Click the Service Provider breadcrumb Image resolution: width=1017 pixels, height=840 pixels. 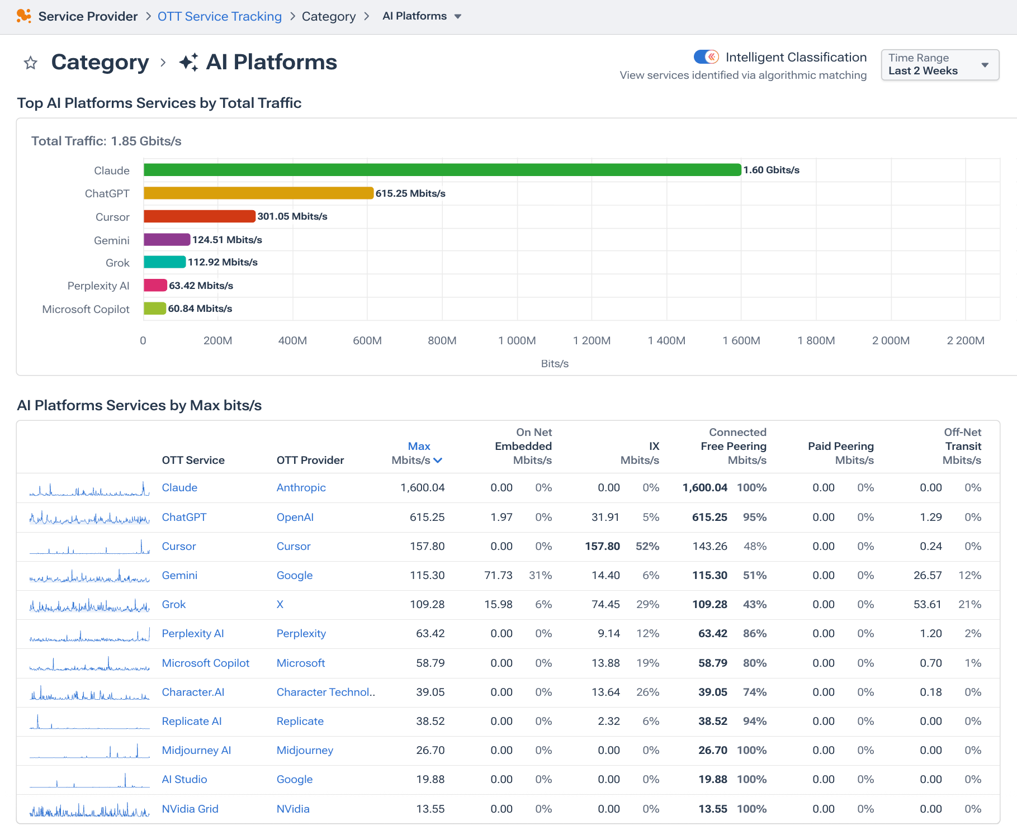coord(88,16)
